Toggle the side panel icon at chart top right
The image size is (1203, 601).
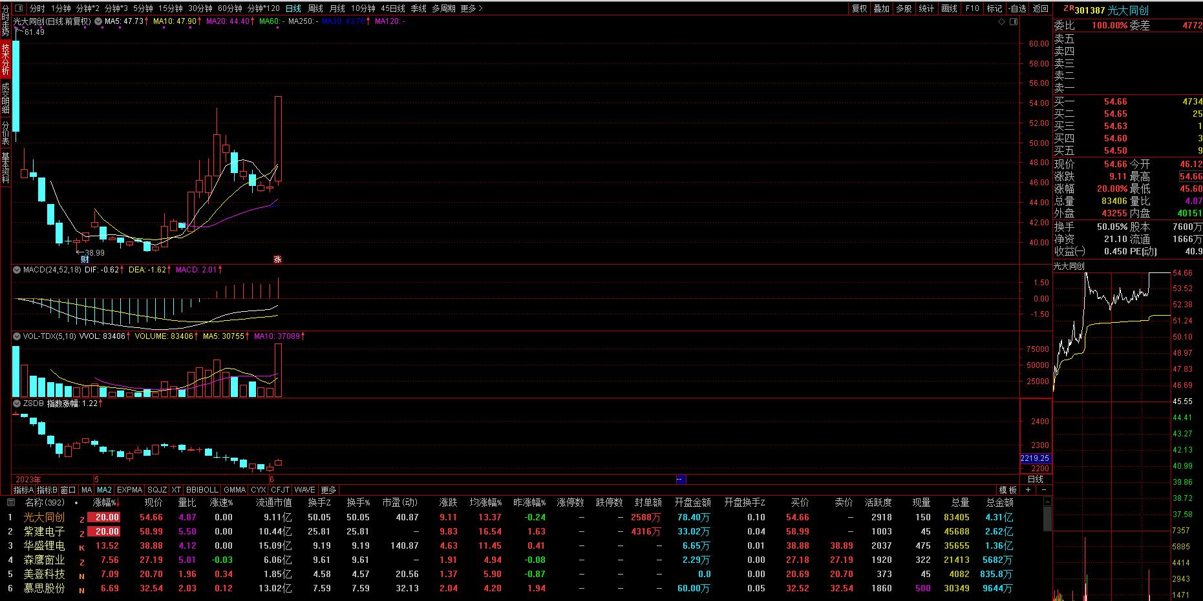[1012, 21]
